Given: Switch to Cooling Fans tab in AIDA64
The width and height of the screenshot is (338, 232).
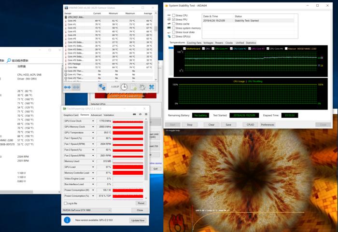Looking at the screenshot, I should tap(194, 43).
